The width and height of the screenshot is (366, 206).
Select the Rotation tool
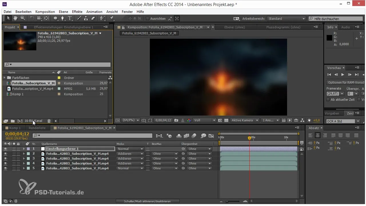coord(32,18)
